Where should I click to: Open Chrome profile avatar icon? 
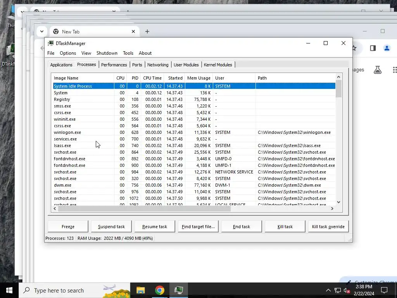pyautogui.click(x=387, y=48)
